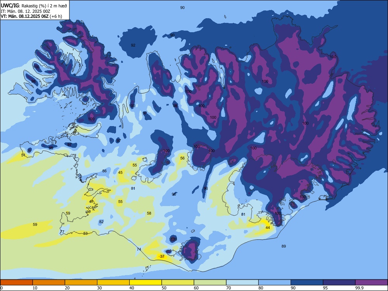Select the light blue 70–80 legend segment
This screenshot has height=291, width=388.
tap(242, 282)
